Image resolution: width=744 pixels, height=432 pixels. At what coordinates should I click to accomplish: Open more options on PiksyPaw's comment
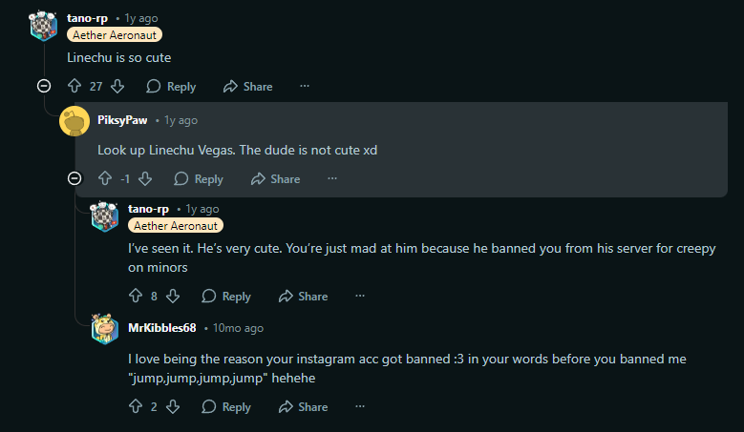click(x=332, y=178)
